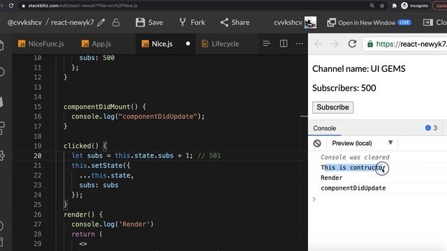
Task: Click the render() method on line 26
Action: [x=75, y=215]
